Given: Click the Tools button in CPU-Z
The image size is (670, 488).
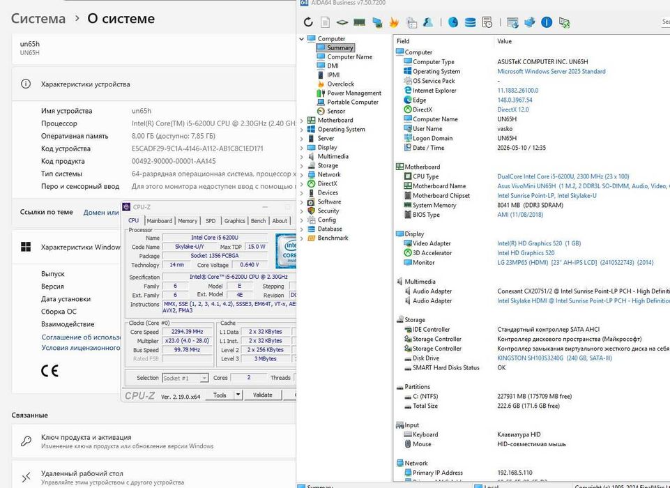Looking at the screenshot, I should 220,395.
